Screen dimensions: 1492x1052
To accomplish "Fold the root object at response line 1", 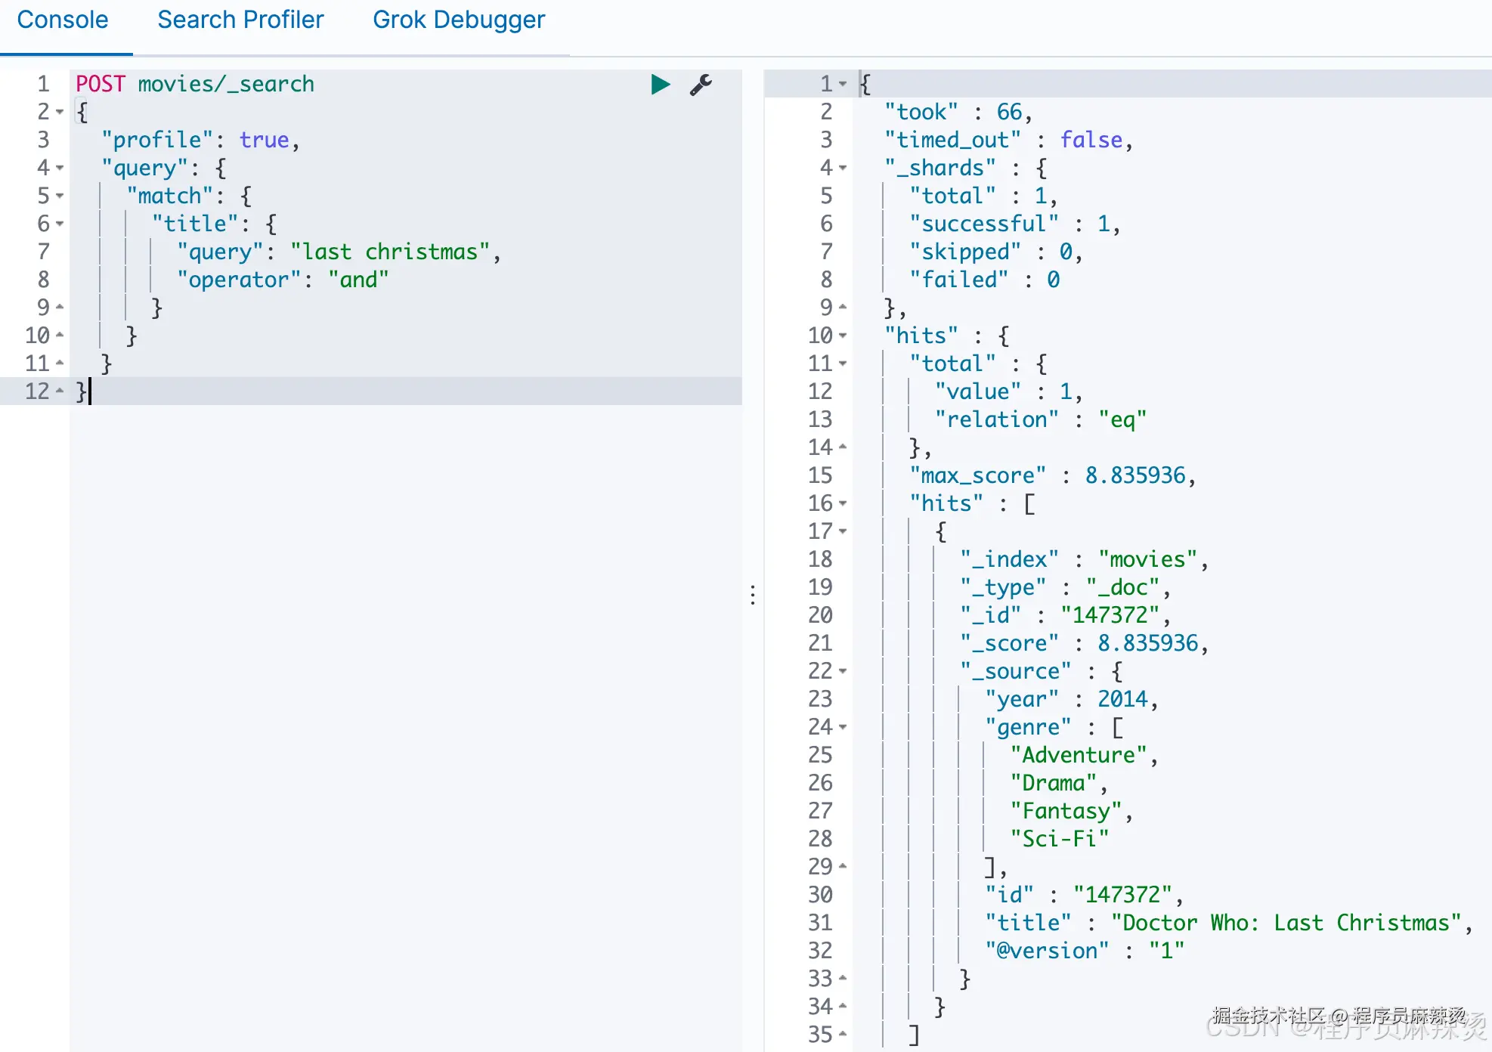I will point(843,84).
